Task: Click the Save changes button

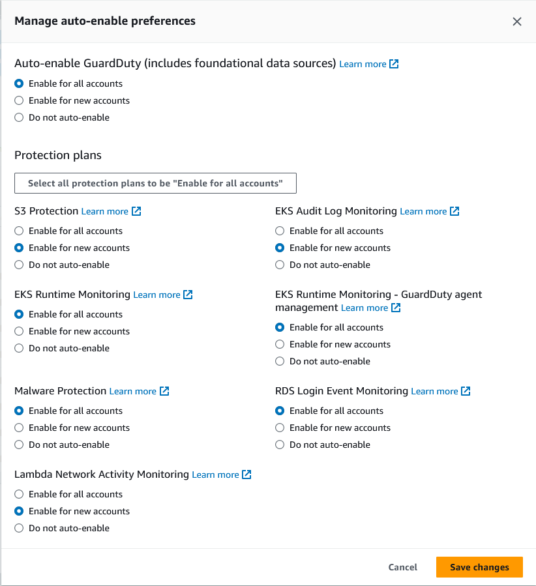Action: click(479, 567)
